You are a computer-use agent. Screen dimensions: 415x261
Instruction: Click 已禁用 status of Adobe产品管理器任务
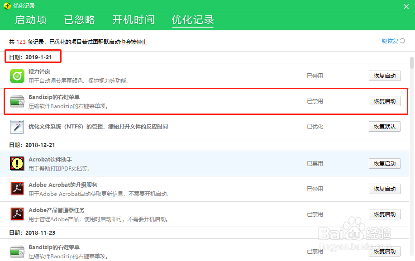click(x=315, y=214)
